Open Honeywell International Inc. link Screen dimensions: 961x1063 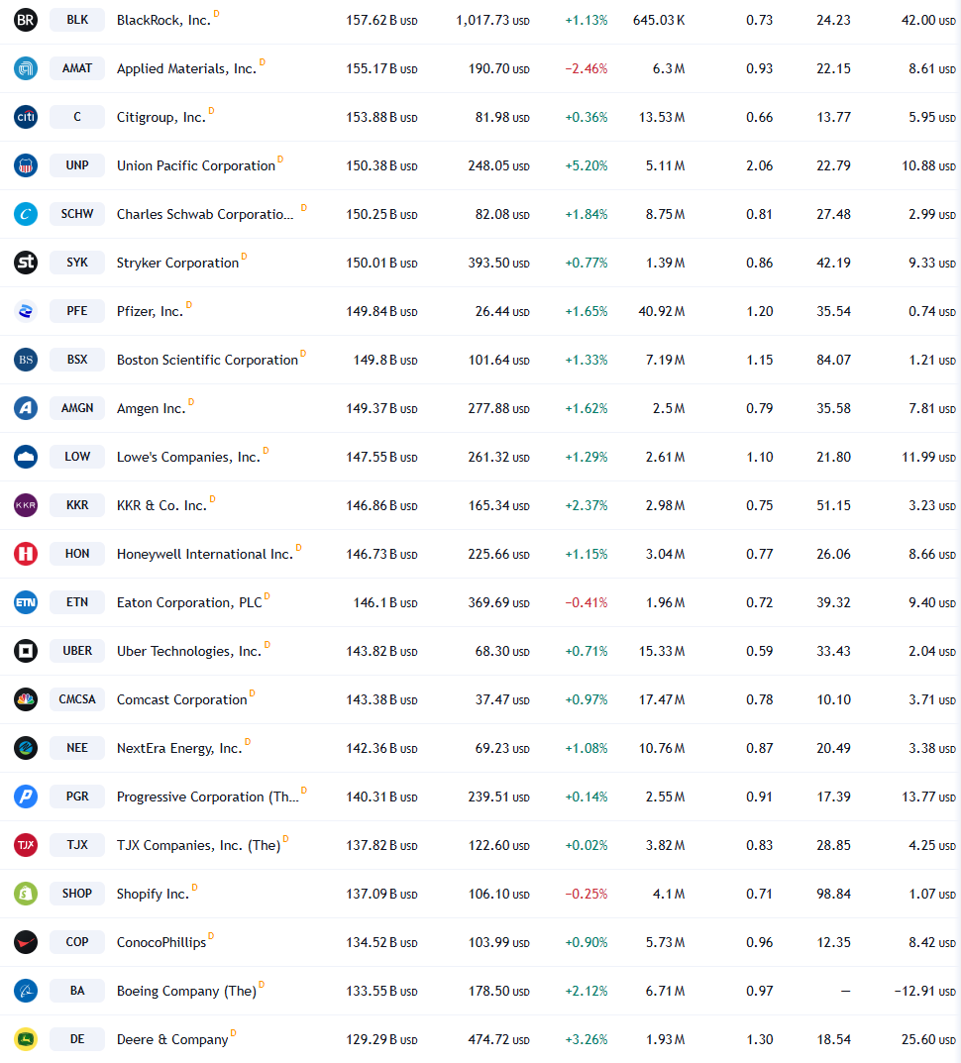tap(205, 555)
